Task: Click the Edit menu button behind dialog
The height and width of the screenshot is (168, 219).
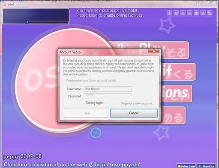Action: click(178, 72)
